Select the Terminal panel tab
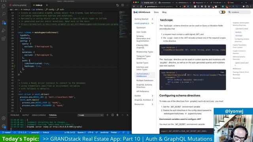 coord(53,115)
